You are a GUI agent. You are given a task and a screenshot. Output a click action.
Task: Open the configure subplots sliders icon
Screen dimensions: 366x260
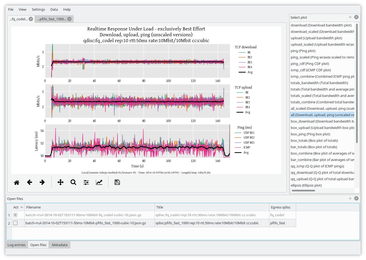[x=86, y=182]
